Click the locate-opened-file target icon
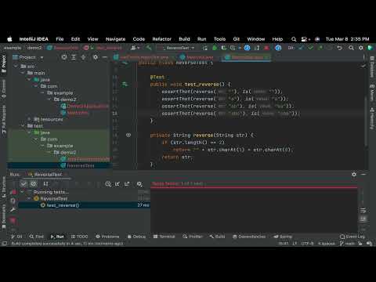 click(64, 57)
